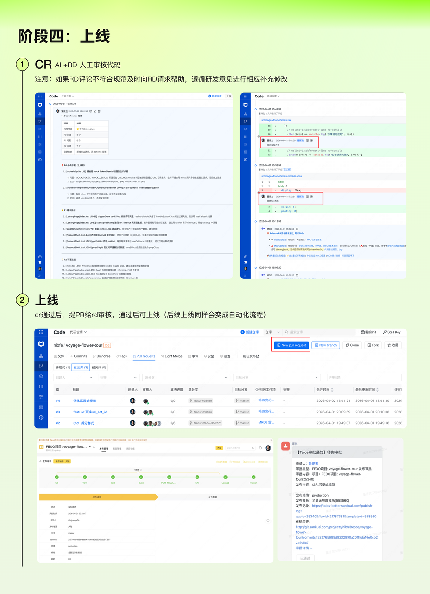Expand 代码仓库 dropdown in left Code Review screenshot

tap(67, 96)
